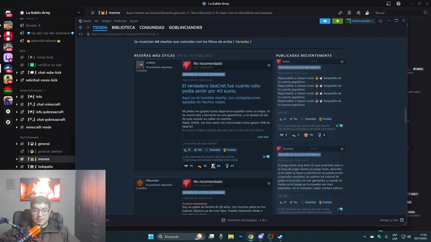Image resolution: width=431 pixels, height=242 pixels.
Task: Vote No on Aleixx review helpfulness
Action: (198, 150)
